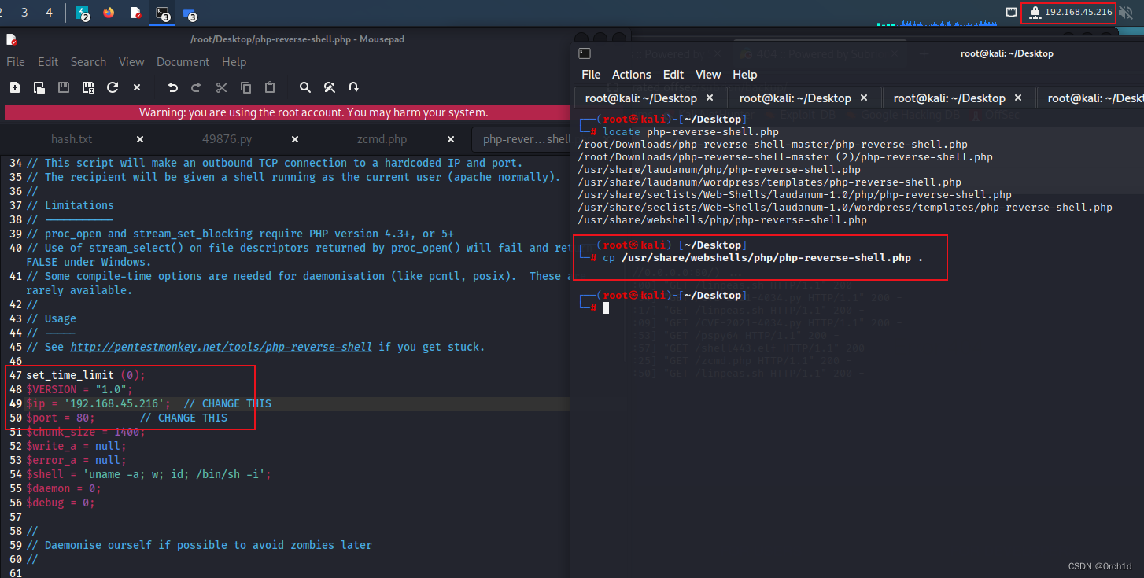Screen dimensions: 1144x578
Task: Click the lightning-bolt app icon with badge 2
Action: [82, 13]
